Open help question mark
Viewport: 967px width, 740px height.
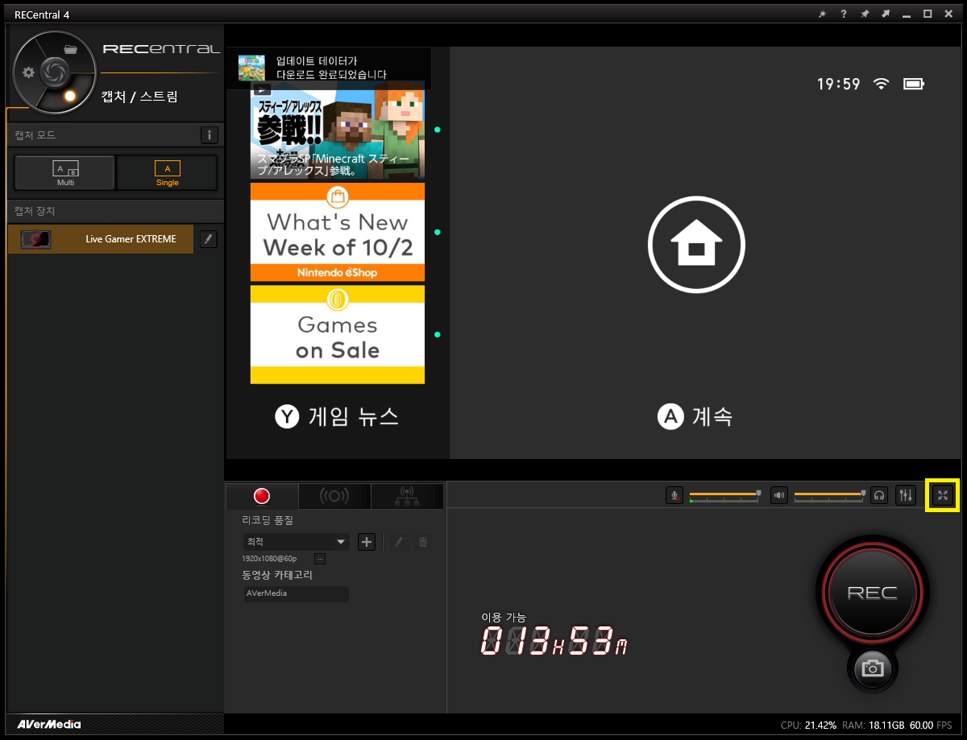(843, 14)
